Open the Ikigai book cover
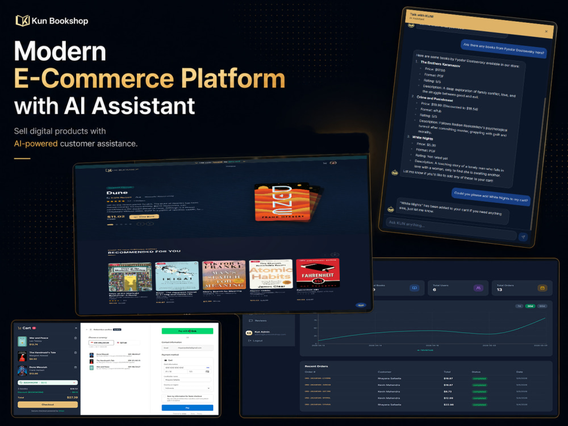Viewport: 568px width, 426px height. click(x=177, y=276)
